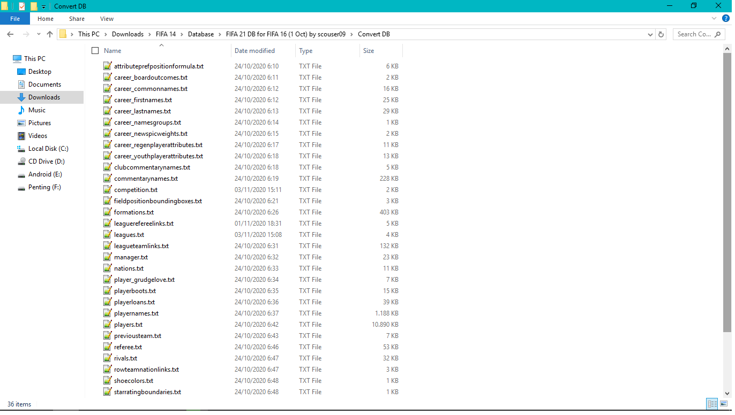Image resolution: width=735 pixels, height=415 pixels.
Task: Select the leagues.txt file icon
Action: [107, 235]
